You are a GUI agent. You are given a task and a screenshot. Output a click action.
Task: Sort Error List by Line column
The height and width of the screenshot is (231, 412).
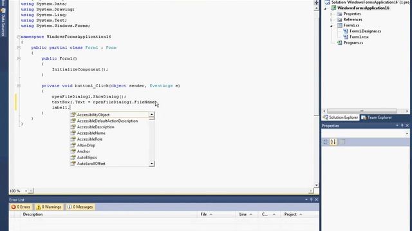(x=247, y=214)
